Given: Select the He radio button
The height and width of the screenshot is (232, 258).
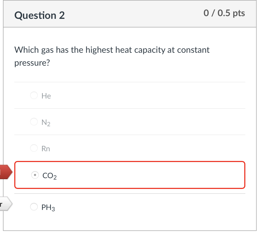Looking at the screenshot, I should pyautogui.click(x=34, y=95).
